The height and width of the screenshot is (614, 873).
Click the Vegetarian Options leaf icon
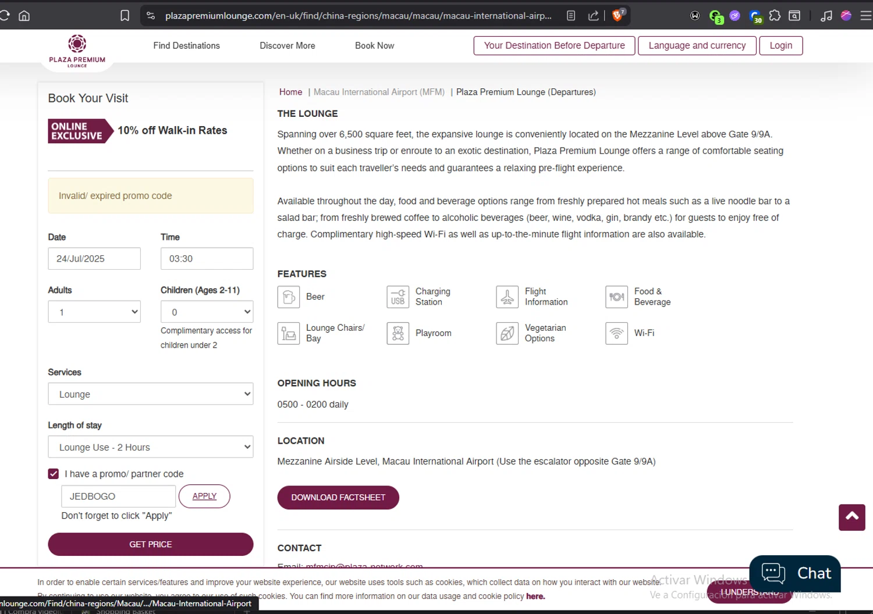tap(507, 334)
